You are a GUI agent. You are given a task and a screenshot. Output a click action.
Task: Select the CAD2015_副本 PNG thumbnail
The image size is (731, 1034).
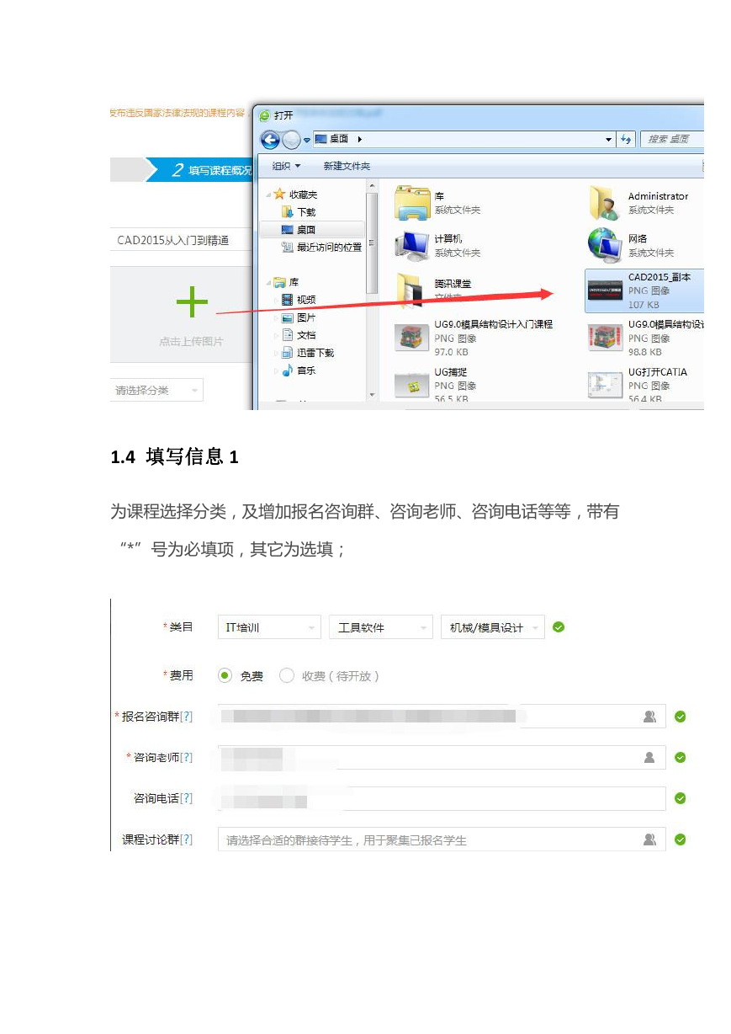coord(605,291)
